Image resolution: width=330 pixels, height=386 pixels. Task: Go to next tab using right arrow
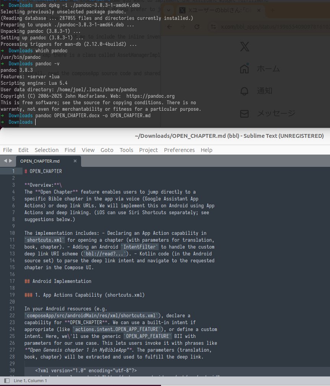(x=11, y=161)
